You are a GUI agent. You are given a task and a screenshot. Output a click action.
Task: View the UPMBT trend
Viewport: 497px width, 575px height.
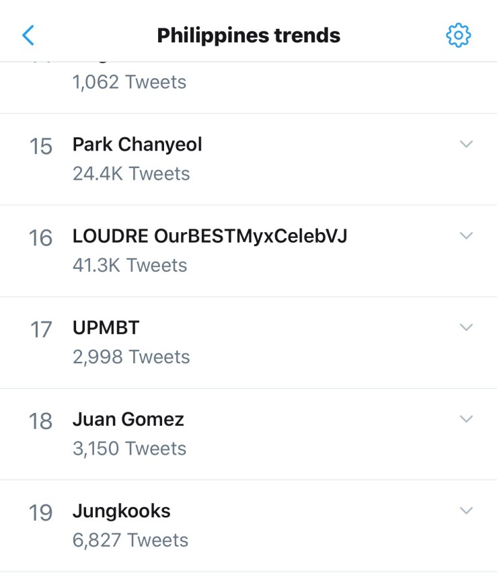(106, 328)
